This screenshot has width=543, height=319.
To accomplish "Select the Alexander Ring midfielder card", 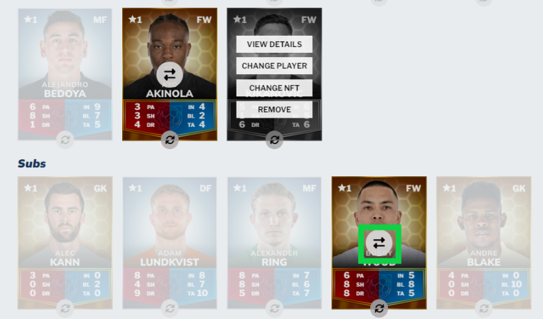I will [x=274, y=243].
